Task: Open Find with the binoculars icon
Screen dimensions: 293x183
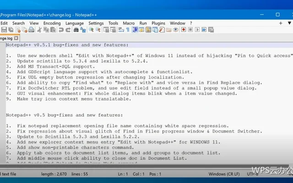Action: pyautogui.click(x=76, y=30)
